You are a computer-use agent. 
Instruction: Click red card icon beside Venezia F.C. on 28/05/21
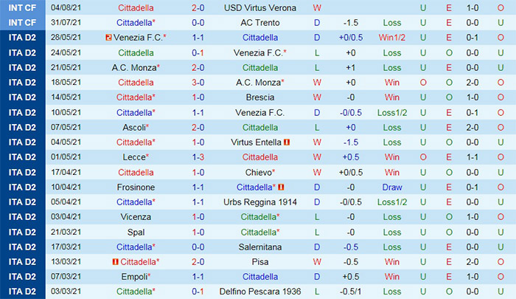(108, 37)
